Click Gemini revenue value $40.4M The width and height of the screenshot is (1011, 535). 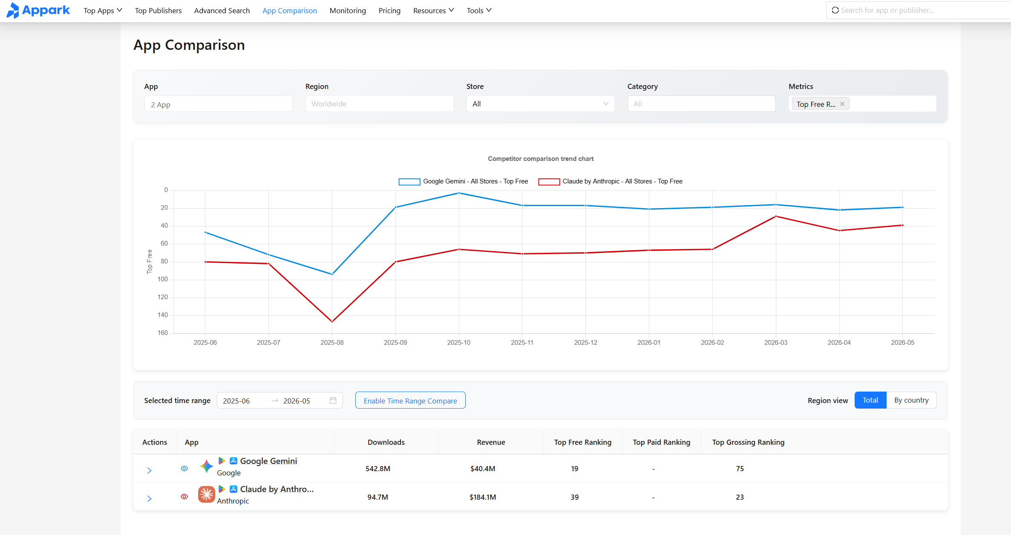tap(483, 469)
